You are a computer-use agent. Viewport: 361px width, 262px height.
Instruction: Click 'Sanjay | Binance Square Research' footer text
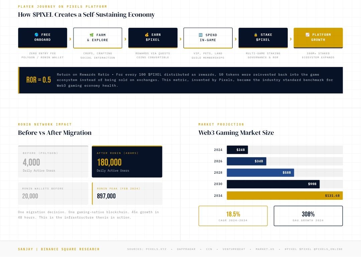coord(59,249)
